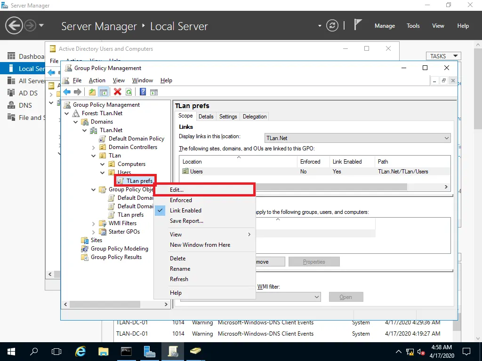The width and height of the screenshot is (482, 361).
Task: Select Group Policy Results tree item
Action: tap(116, 257)
